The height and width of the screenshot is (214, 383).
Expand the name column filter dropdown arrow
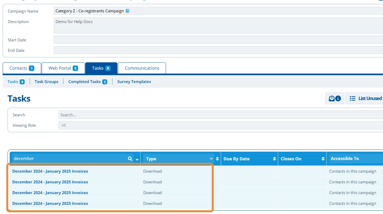pyautogui.click(x=137, y=160)
